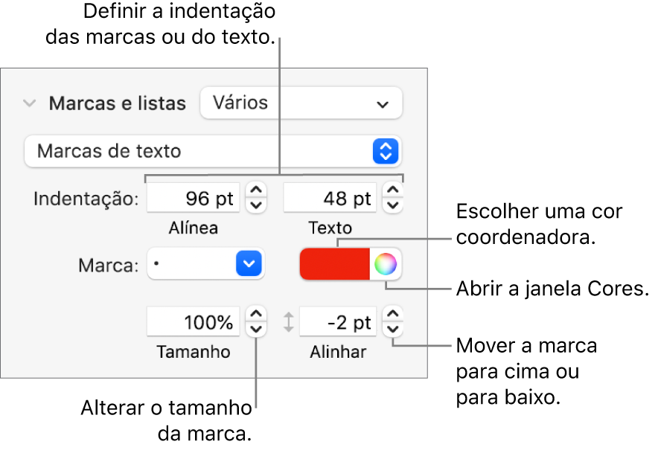The height and width of the screenshot is (453, 658).
Task: Decrease the bullet Tamanho size
Action: coord(255,330)
